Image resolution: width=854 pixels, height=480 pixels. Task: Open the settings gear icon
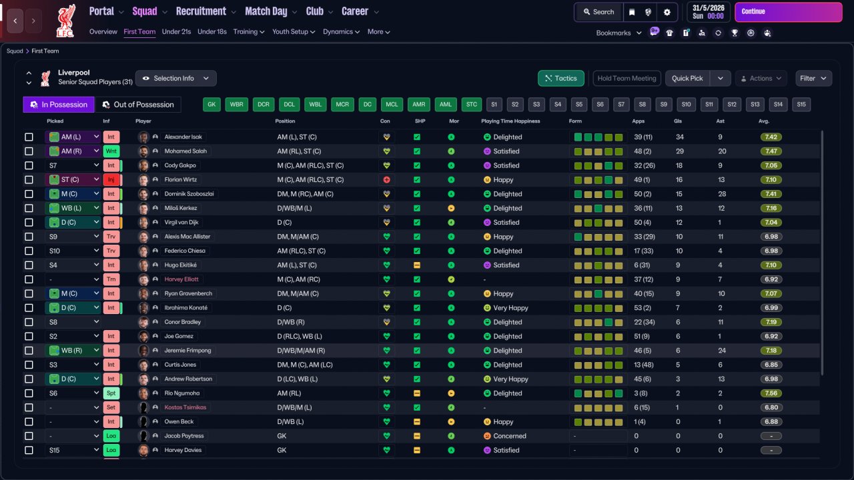pos(667,12)
